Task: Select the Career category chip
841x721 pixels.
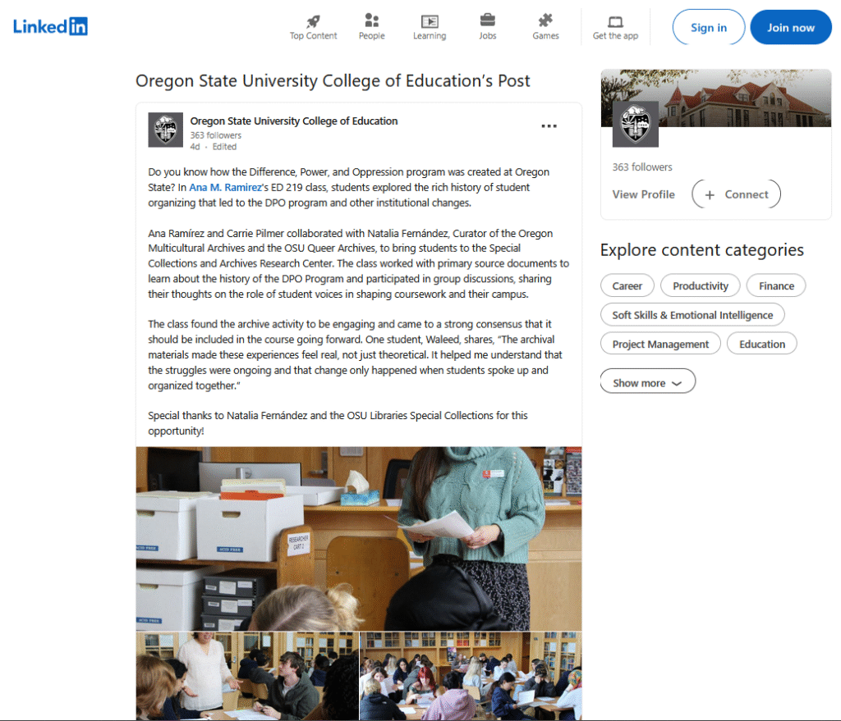Action: 627,285
